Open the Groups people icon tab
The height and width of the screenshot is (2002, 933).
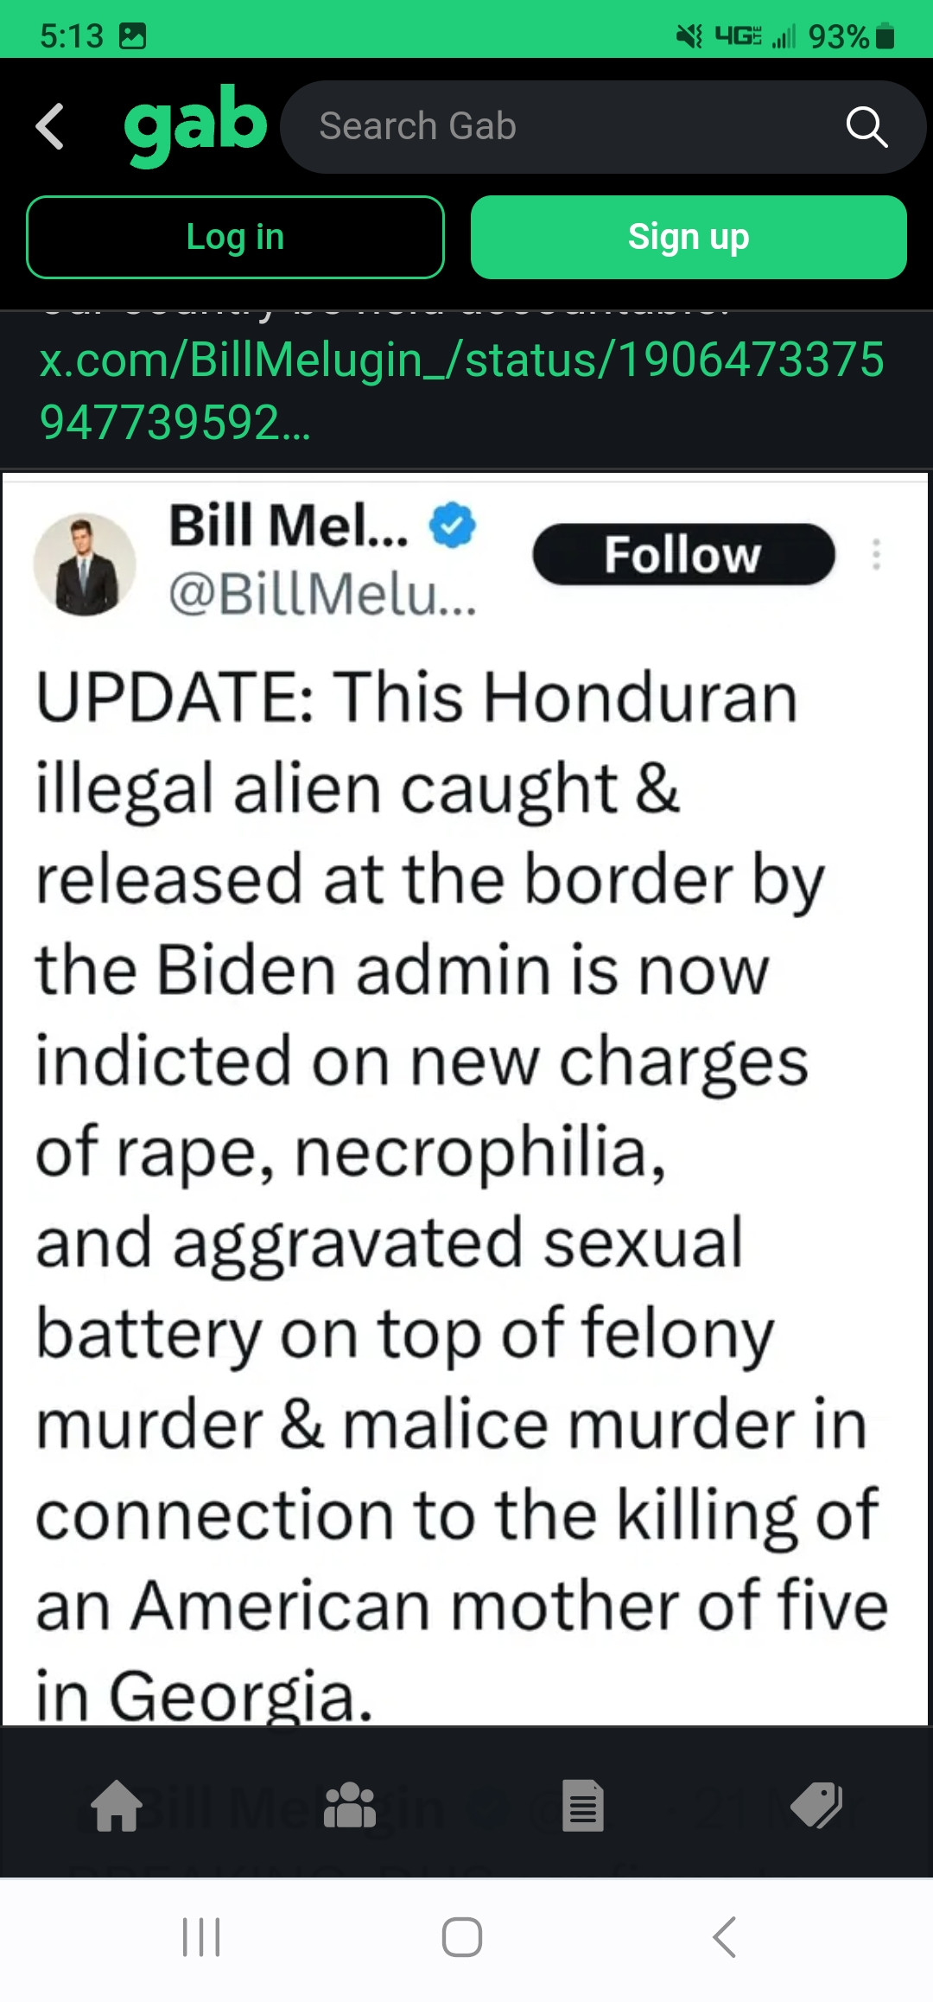[350, 1807]
